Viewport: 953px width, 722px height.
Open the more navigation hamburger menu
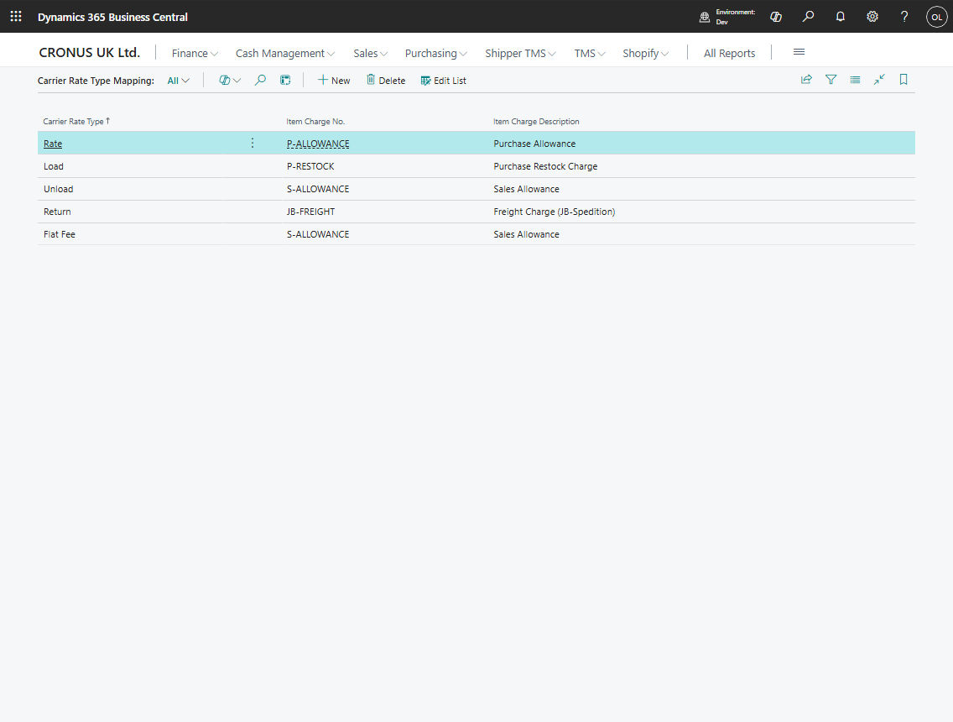(799, 52)
